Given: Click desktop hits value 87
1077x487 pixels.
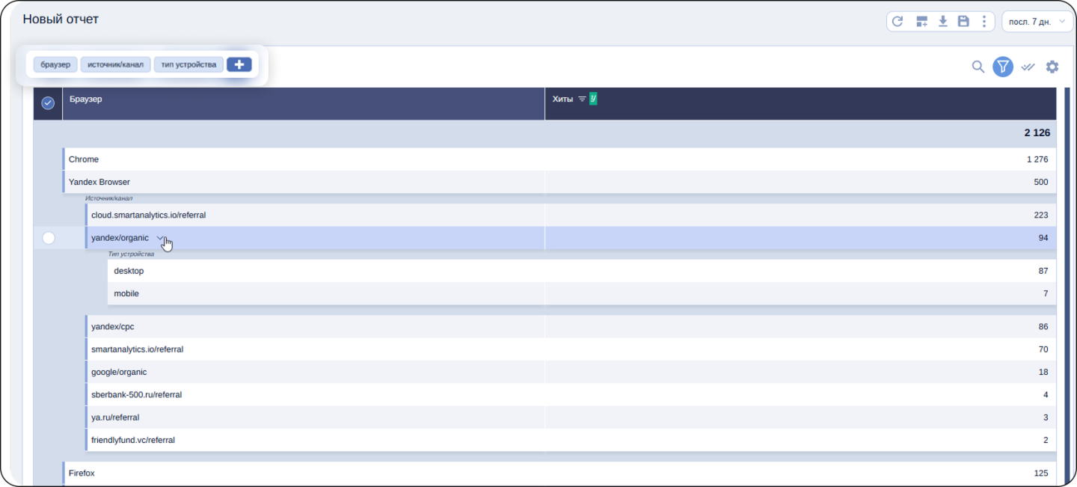Looking at the screenshot, I should 1043,271.
